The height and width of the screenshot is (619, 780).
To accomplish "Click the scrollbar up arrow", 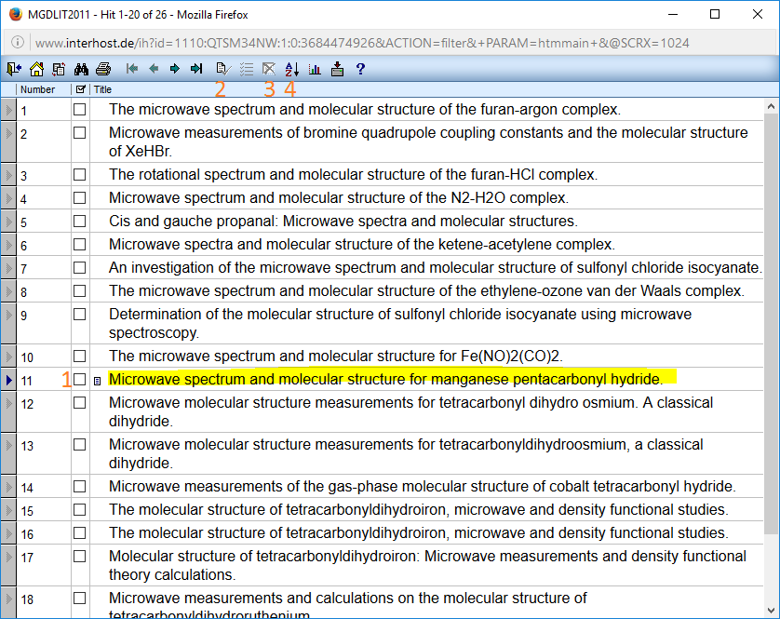I will (771, 106).
